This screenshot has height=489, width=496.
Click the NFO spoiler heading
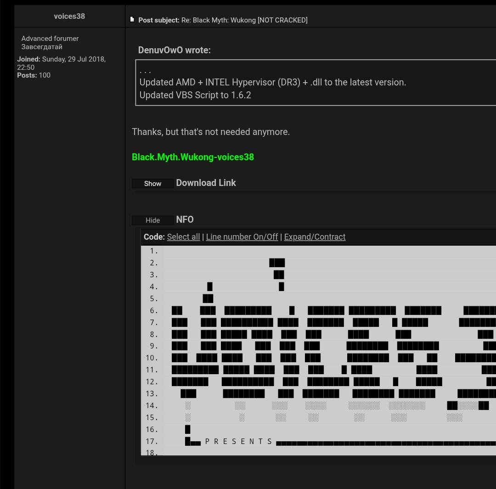[185, 219]
